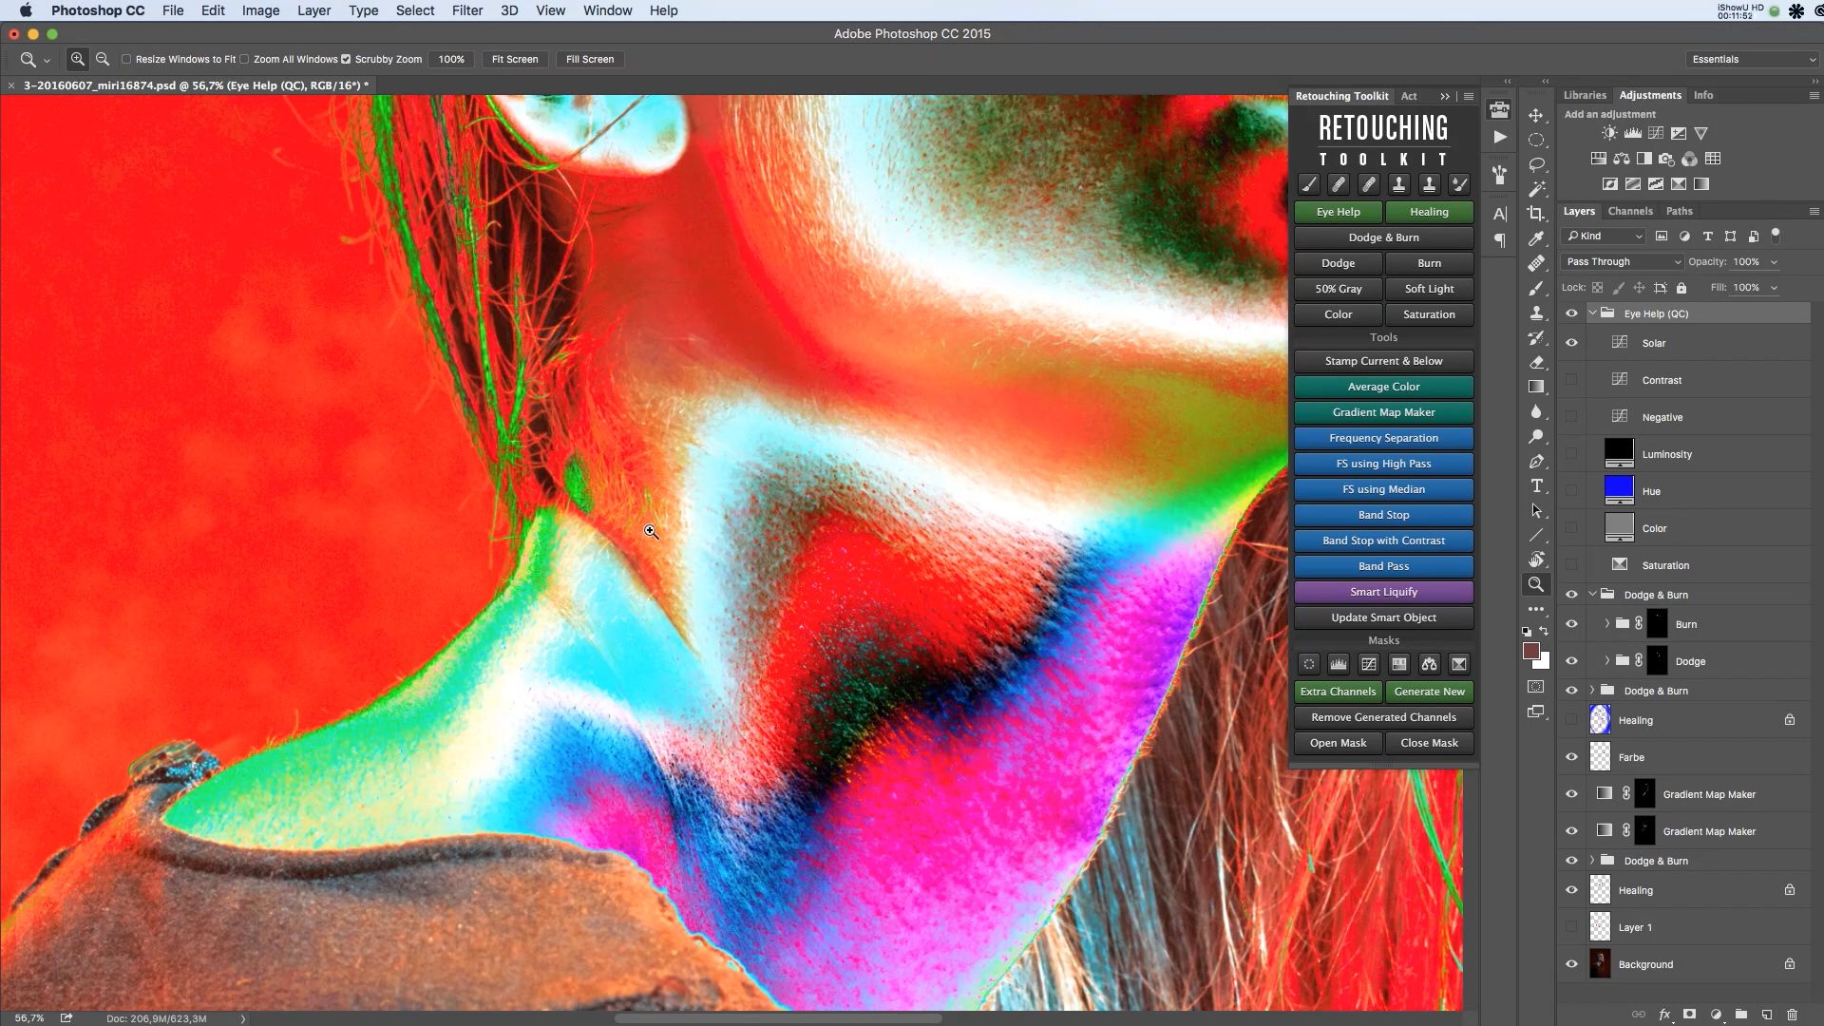1824x1026 pixels.
Task: Add a Levels adjustment
Action: (x=1632, y=133)
